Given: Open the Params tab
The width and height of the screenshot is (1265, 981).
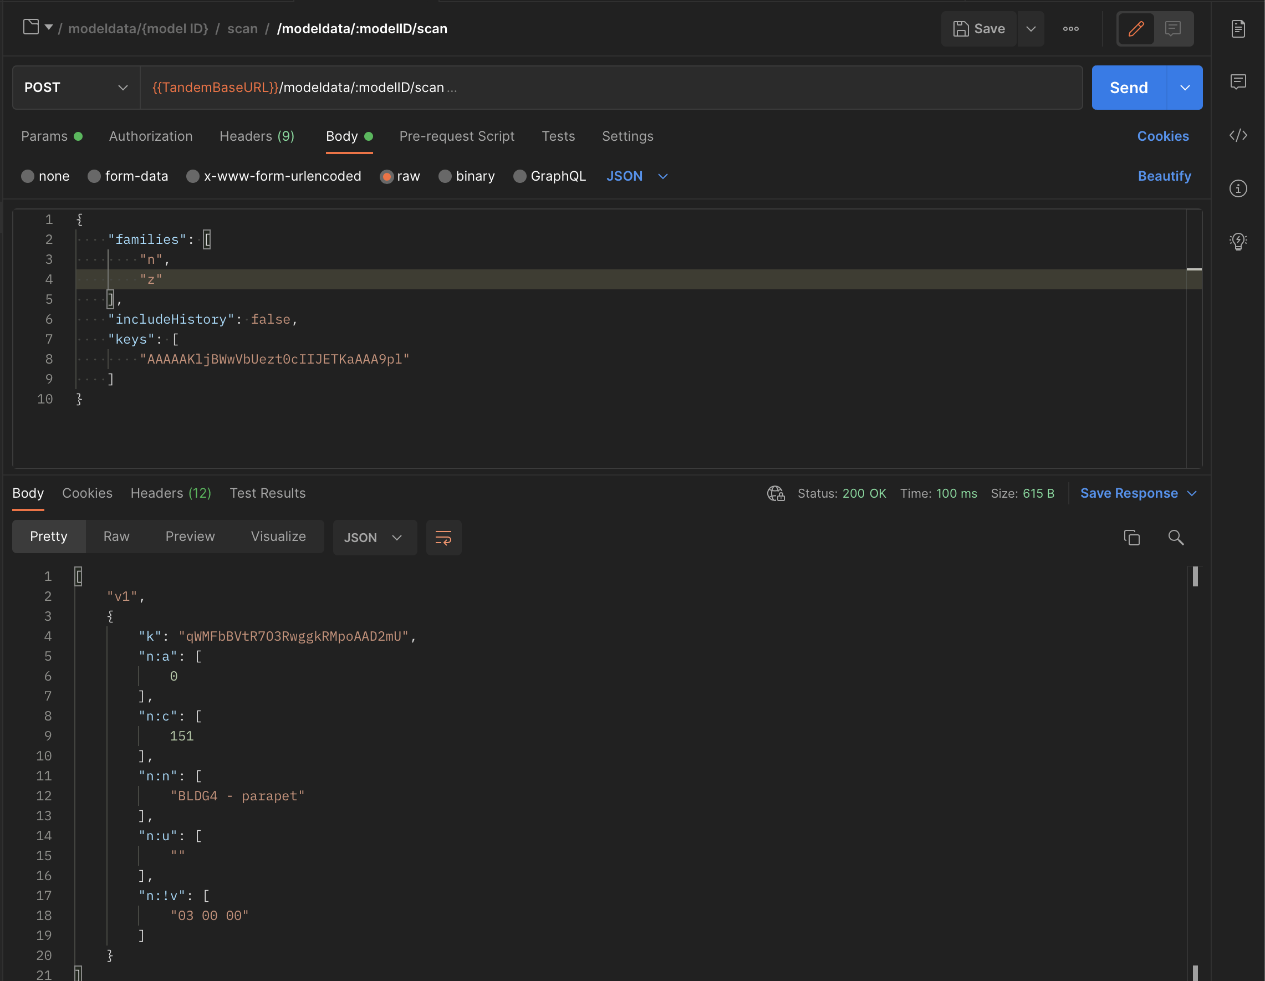Looking at the screenshot, I should pos(52,136).
